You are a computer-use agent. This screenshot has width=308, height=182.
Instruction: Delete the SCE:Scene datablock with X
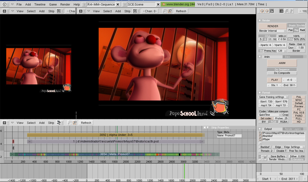[x=158, y=4]
